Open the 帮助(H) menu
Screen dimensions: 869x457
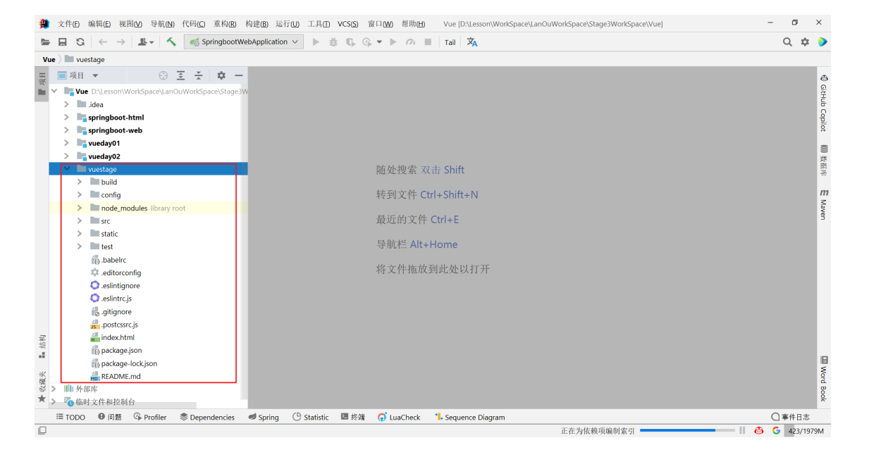click(413, 24)
